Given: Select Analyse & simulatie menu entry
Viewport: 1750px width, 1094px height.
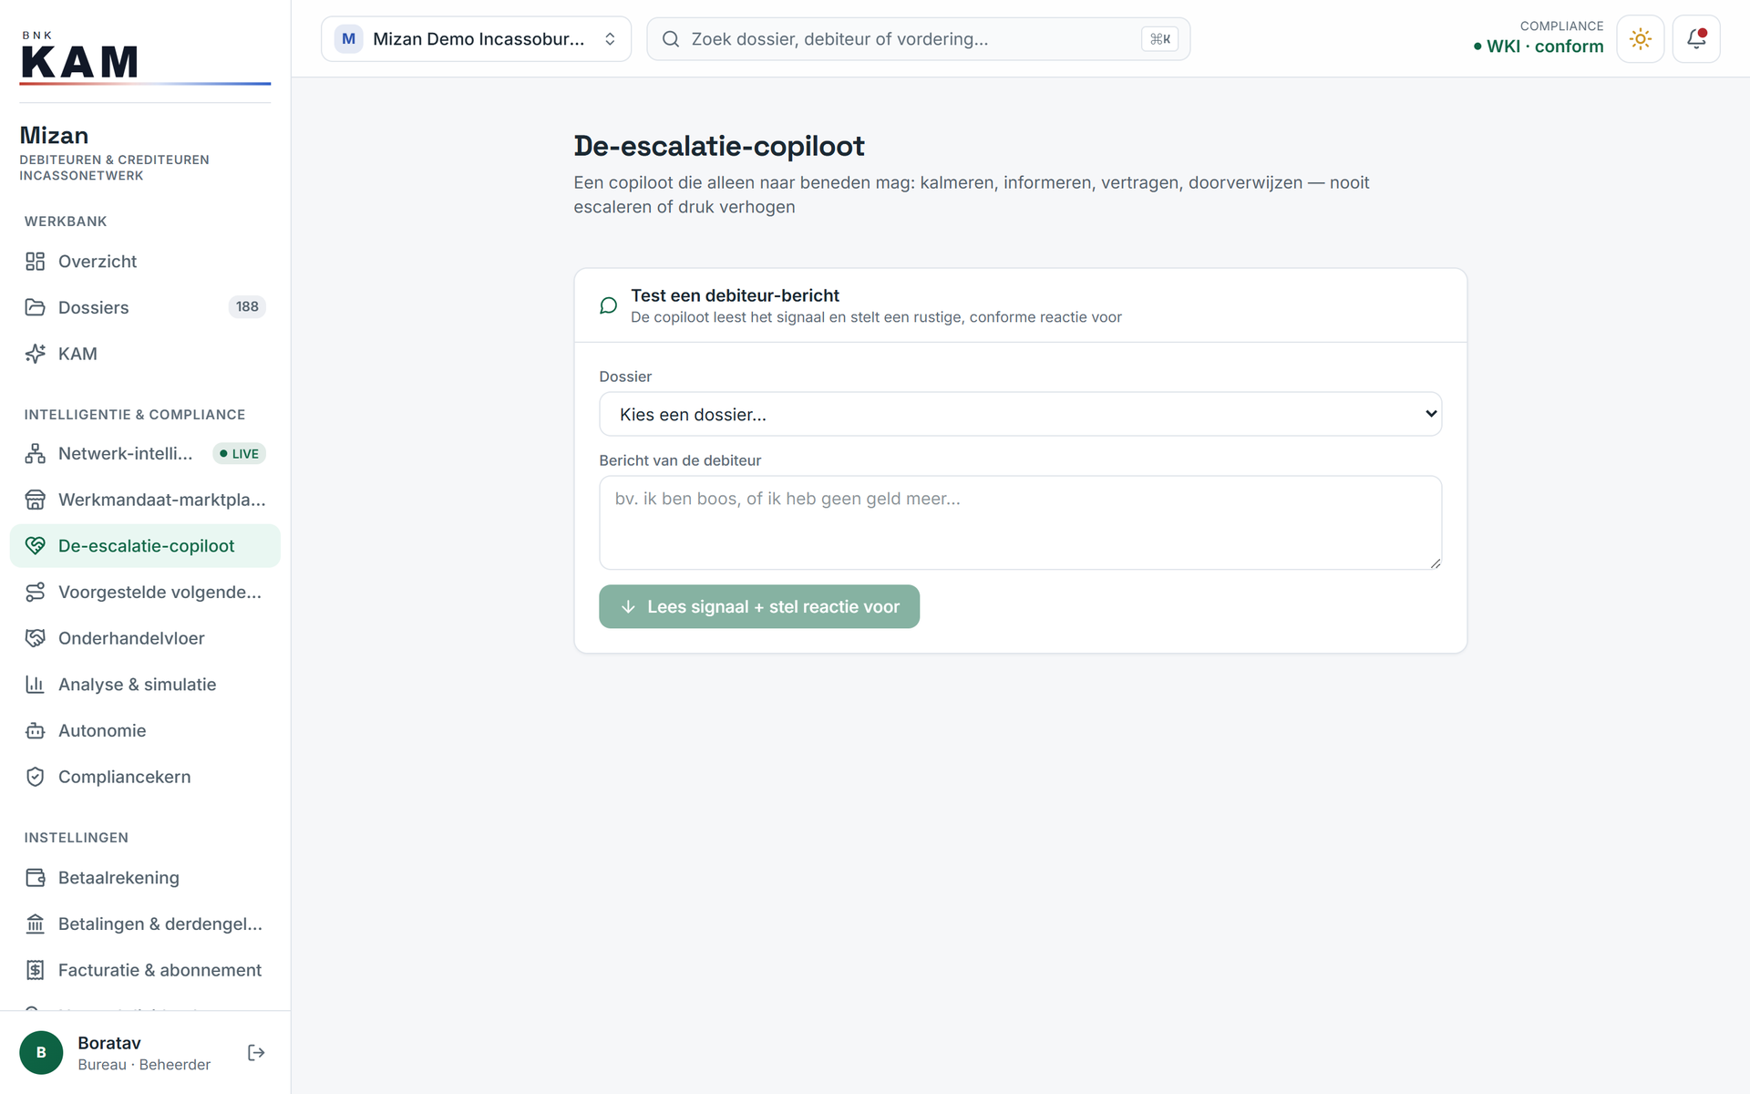Looking at the screenshot, I should (145, 685).
